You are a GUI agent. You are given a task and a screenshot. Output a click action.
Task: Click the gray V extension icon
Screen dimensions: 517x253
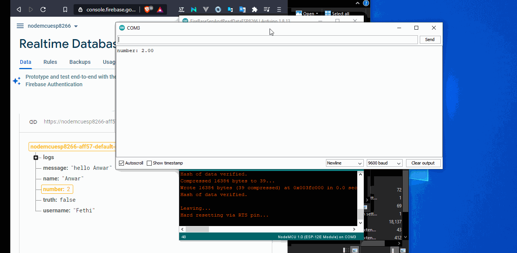(206, 9)
